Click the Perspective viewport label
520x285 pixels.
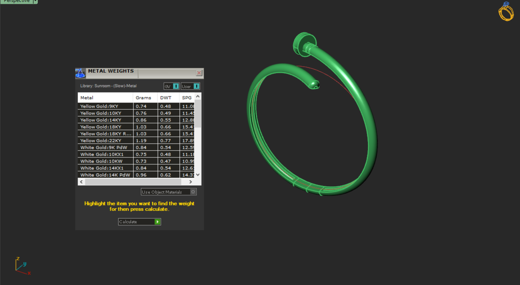coord(16,1)
